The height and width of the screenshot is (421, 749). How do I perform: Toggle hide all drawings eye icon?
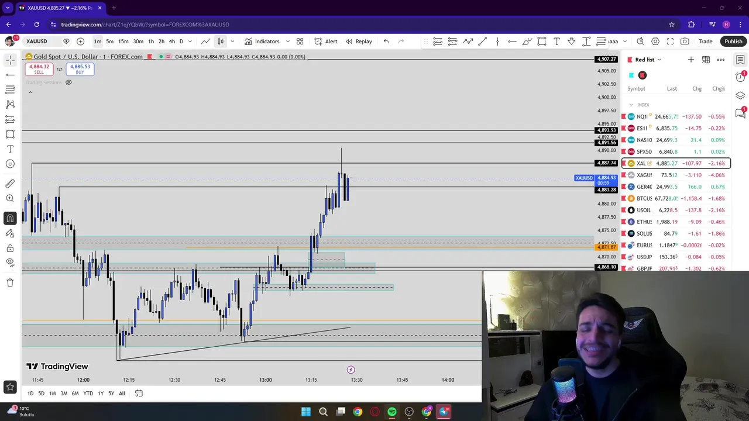click(10, 263)
